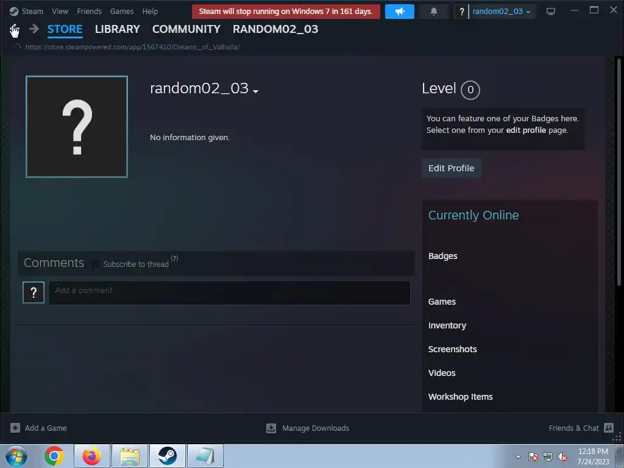
Task: Show hidden system tray icons
Action: tap(518, 456)
